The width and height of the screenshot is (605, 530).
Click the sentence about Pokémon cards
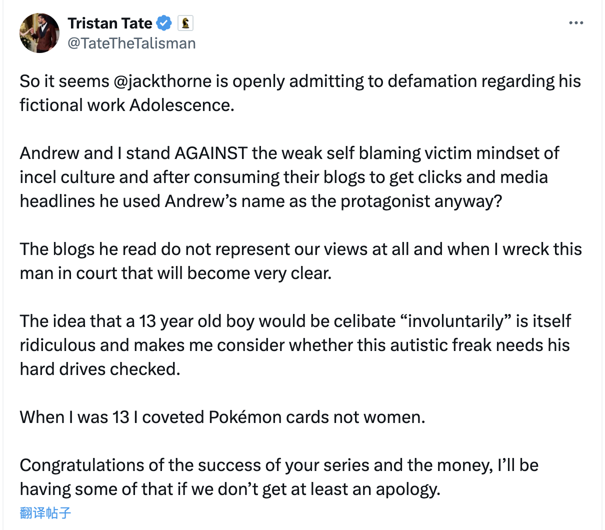click(x=222, y=417)
